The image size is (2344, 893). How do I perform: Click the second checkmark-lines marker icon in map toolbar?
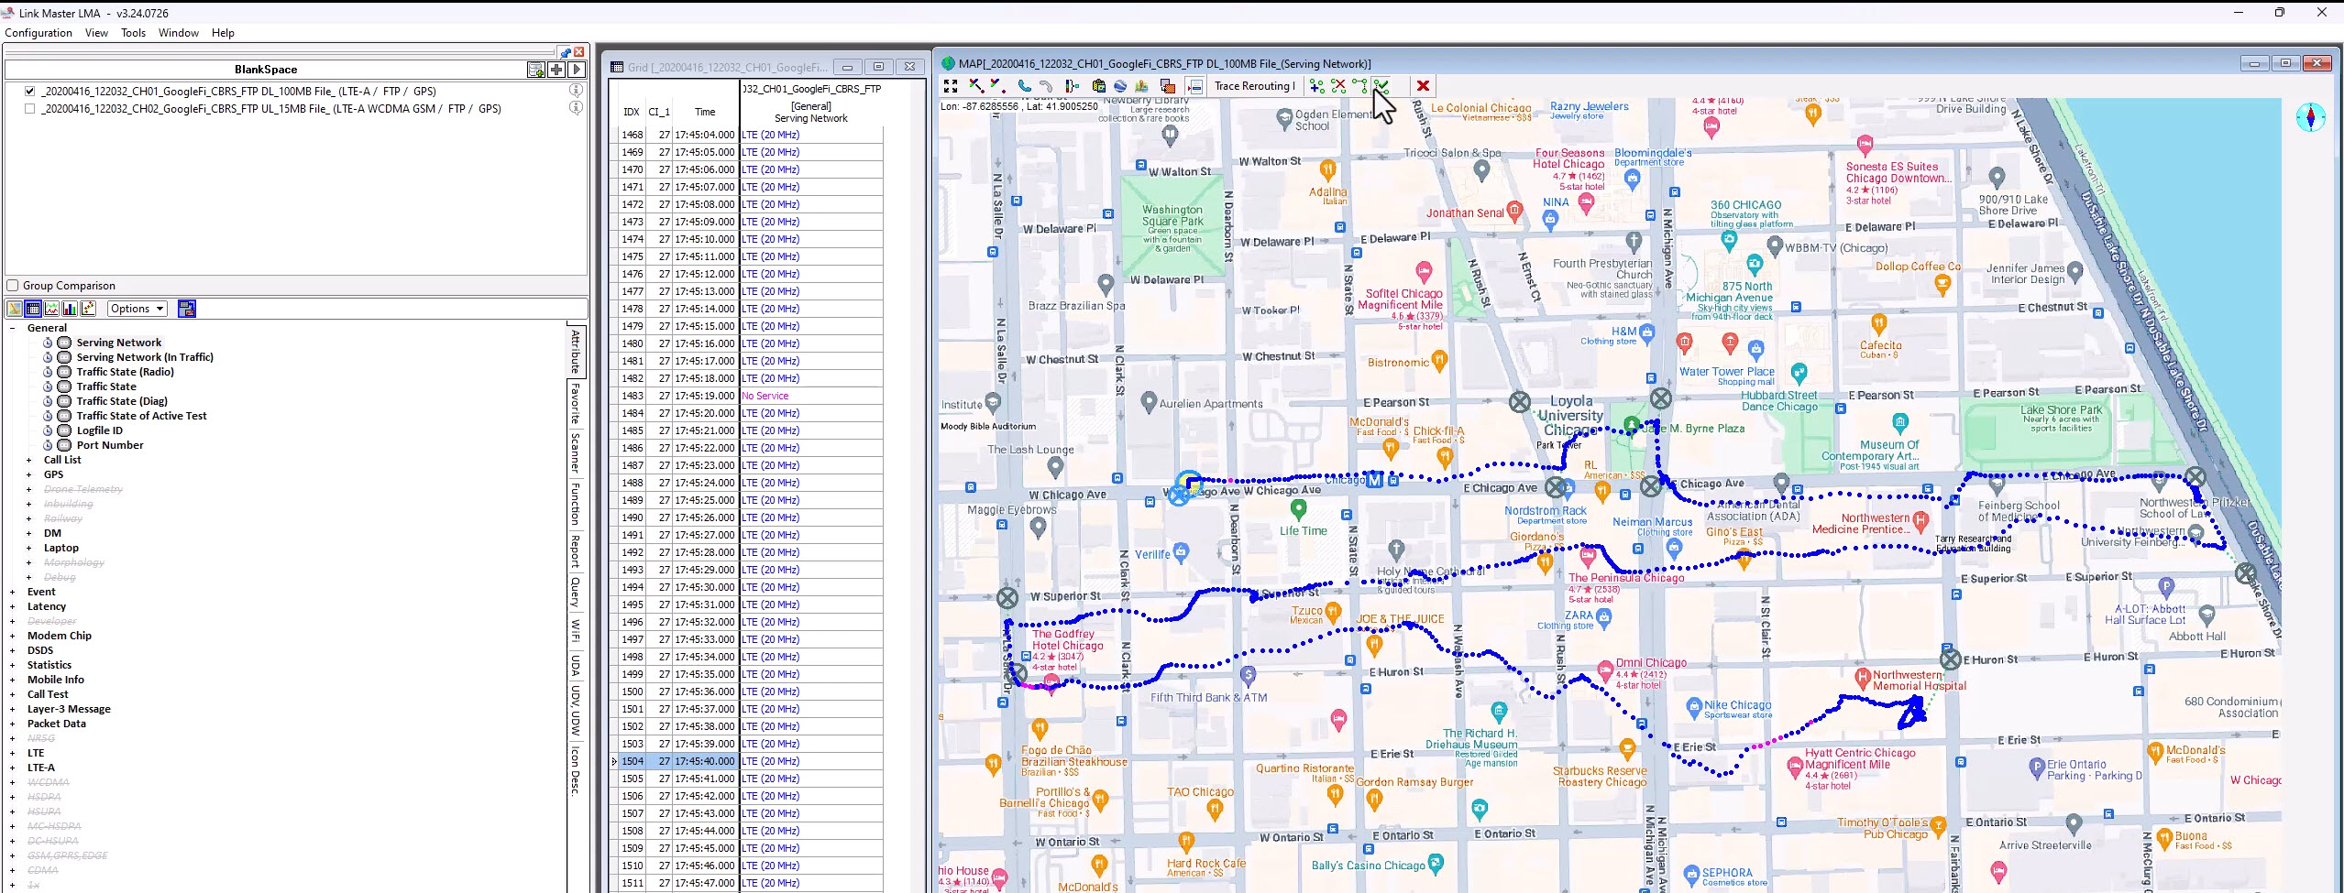point(998,86)
